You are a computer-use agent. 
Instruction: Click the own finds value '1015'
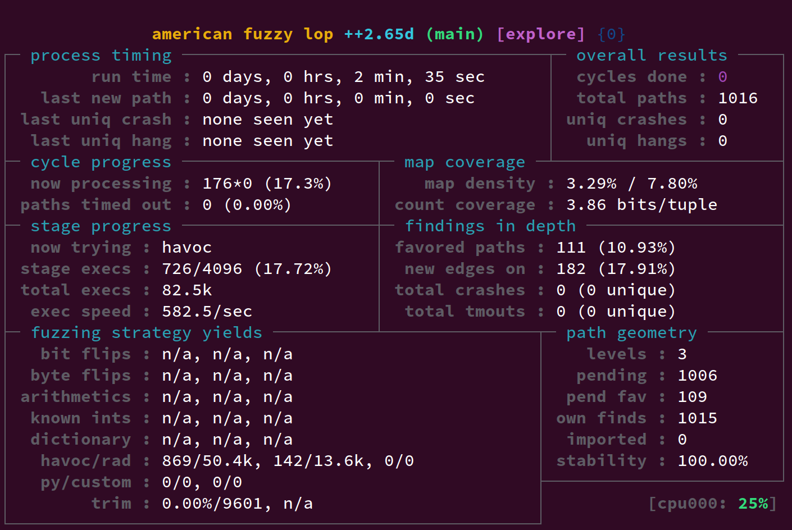click(697, 418)
